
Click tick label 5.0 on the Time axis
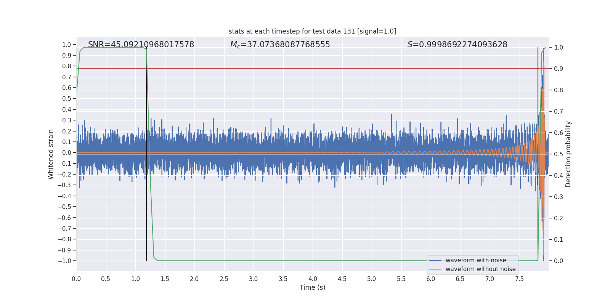(x=372, y=279)
